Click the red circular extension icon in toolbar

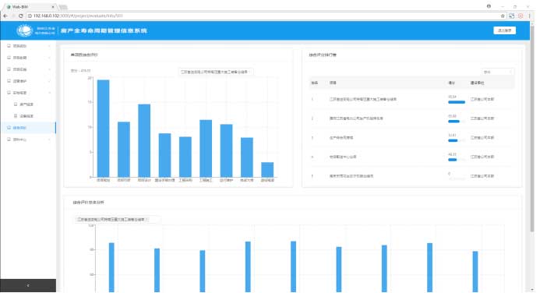tap(521, 16)
